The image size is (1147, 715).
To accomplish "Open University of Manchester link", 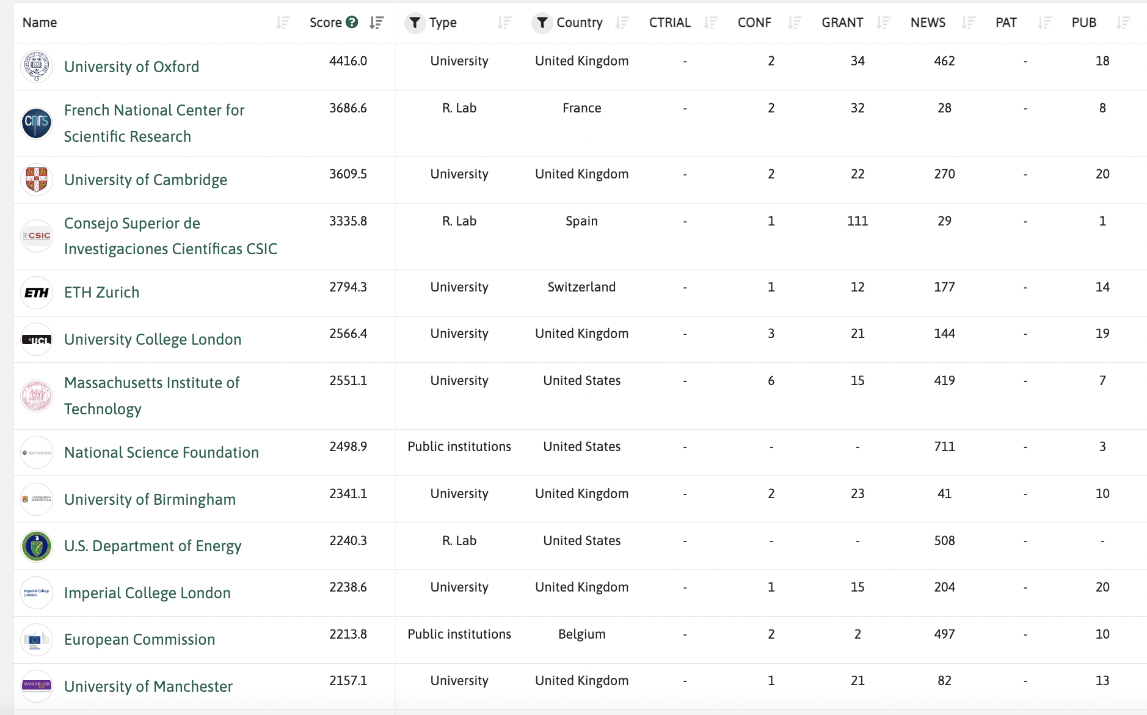I will 148,686.
